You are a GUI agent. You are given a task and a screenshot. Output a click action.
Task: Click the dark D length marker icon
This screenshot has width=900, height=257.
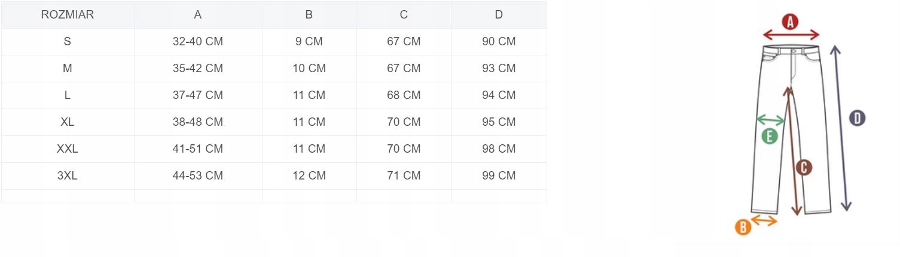pyautogui.click(x=858, y=118)
